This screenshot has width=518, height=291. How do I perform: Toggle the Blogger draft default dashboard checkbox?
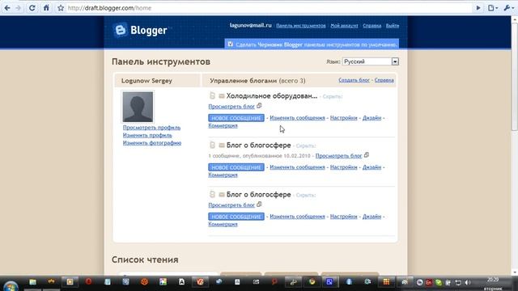230,44
